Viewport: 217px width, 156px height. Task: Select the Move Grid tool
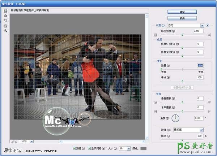click(6, 21)
